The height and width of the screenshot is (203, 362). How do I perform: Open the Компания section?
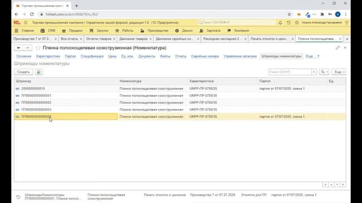coord(238,30)
